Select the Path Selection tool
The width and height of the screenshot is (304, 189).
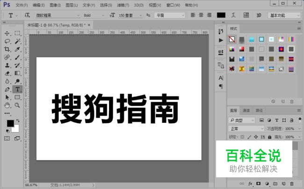click(x=7, y=98)
